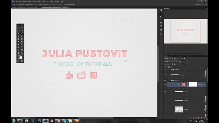Image resolution: width=219 pixels, height=123 pixels.
Task: Hide the topmost group in layers
Action: coord(165,67)
